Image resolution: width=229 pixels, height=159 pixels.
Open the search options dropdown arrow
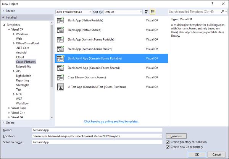tap(226, 11)
